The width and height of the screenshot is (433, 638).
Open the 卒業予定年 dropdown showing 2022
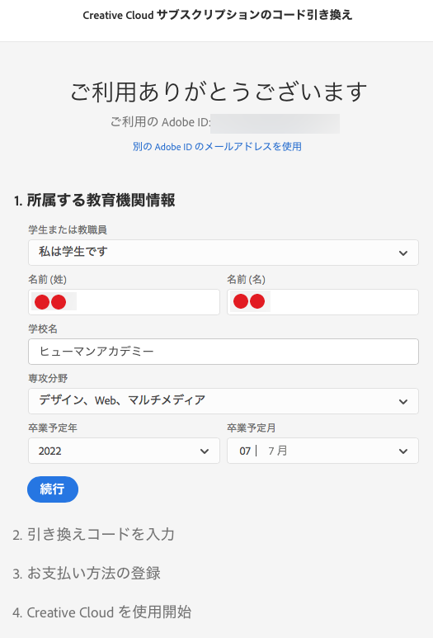click(x=124, y=451)
